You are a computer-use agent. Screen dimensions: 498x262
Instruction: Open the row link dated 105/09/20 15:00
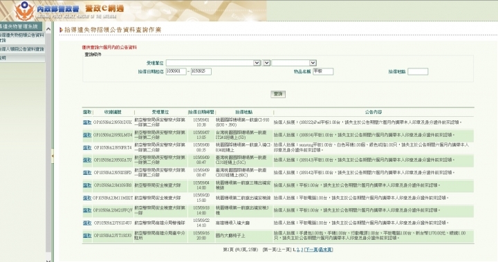point(87,198)
